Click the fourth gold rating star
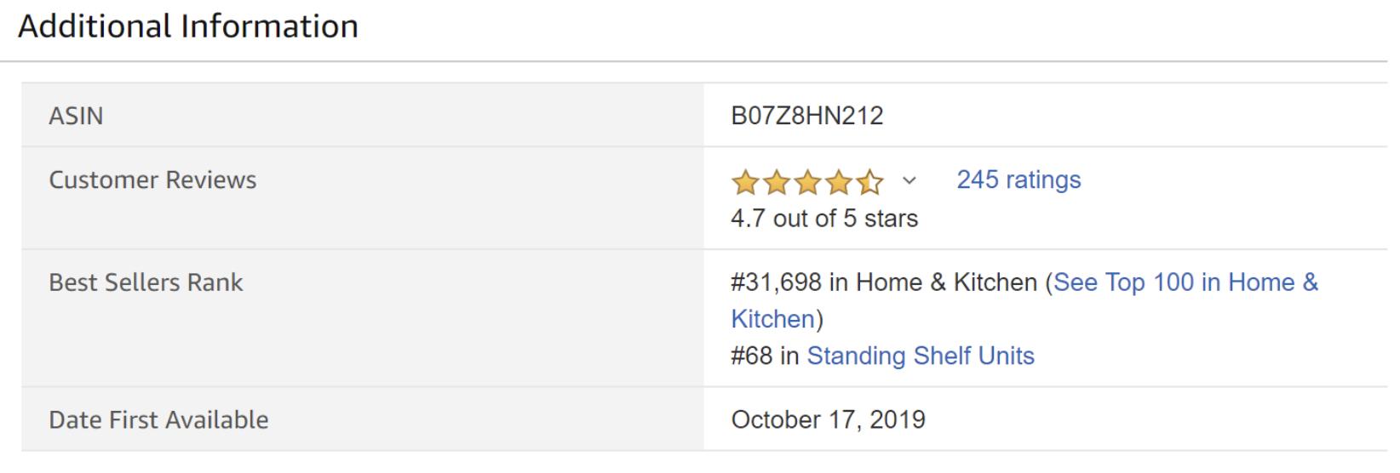 coord(839,181)
